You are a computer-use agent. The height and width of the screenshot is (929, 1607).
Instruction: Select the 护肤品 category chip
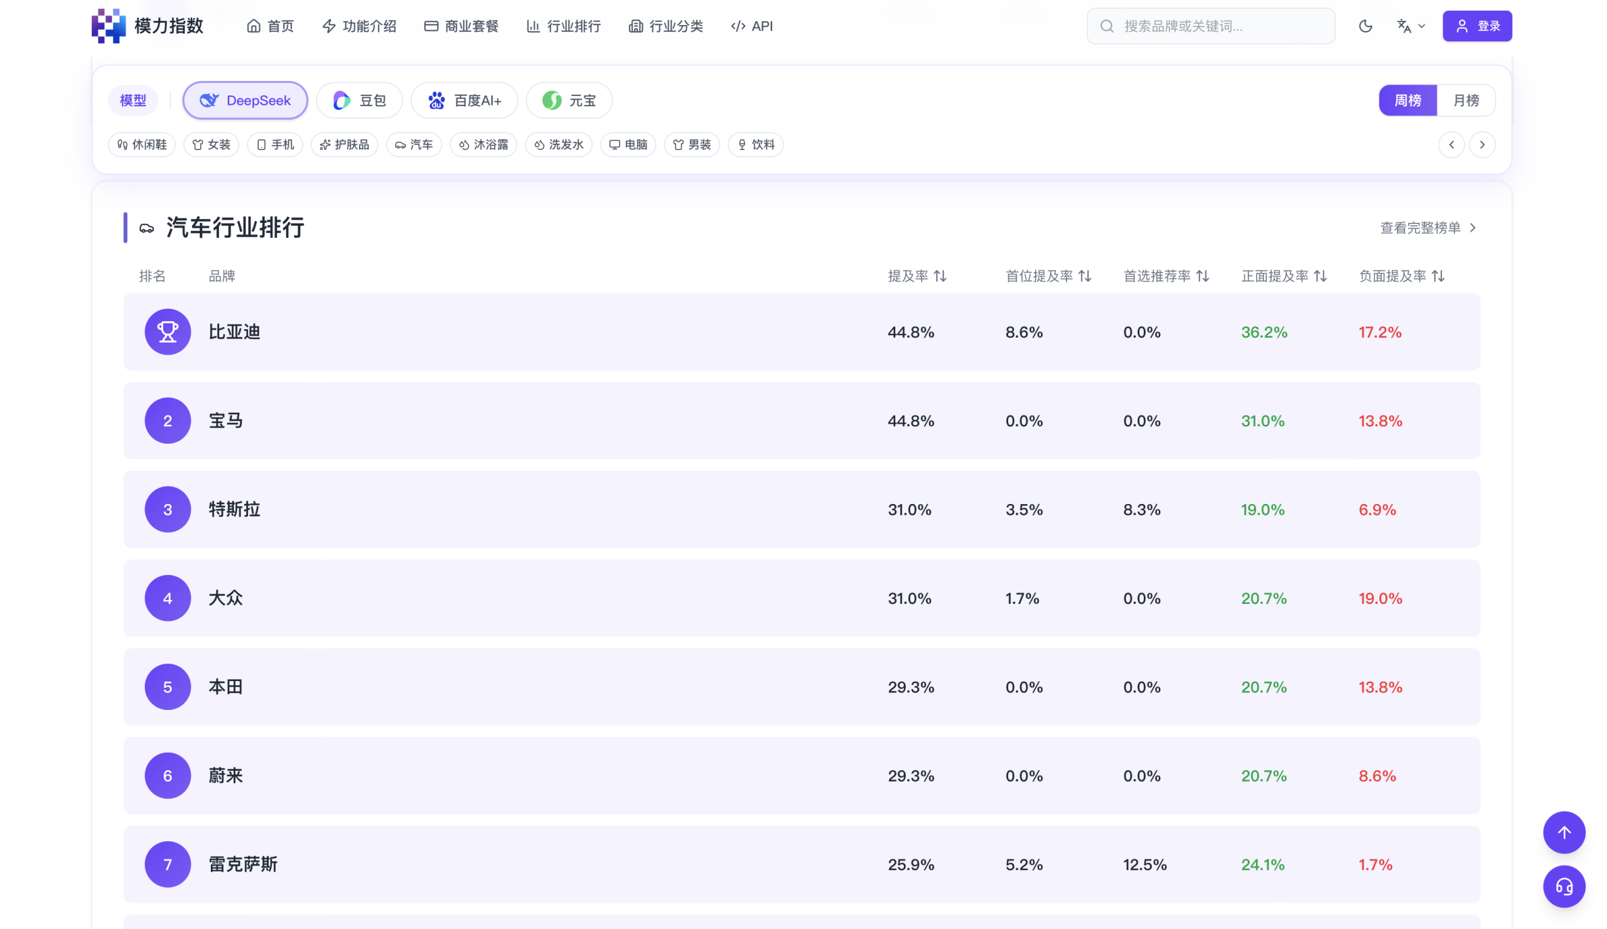click(345, 145)
